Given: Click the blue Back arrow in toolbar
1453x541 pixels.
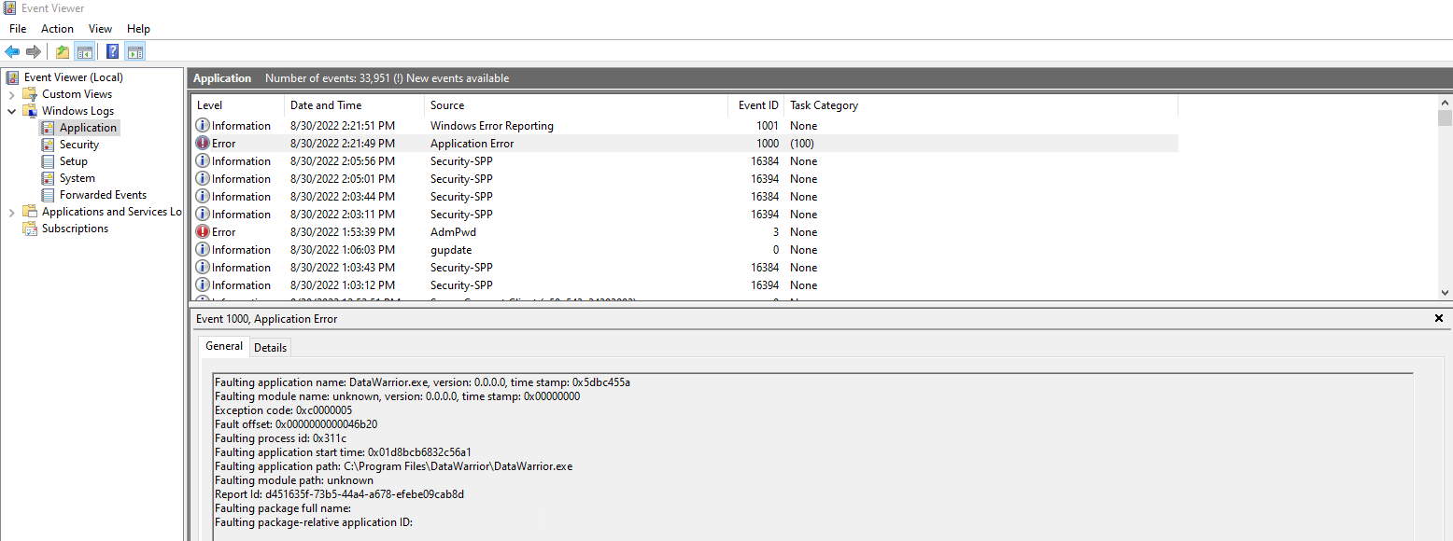Looking at the screenshot, I should tap(12, 51).
